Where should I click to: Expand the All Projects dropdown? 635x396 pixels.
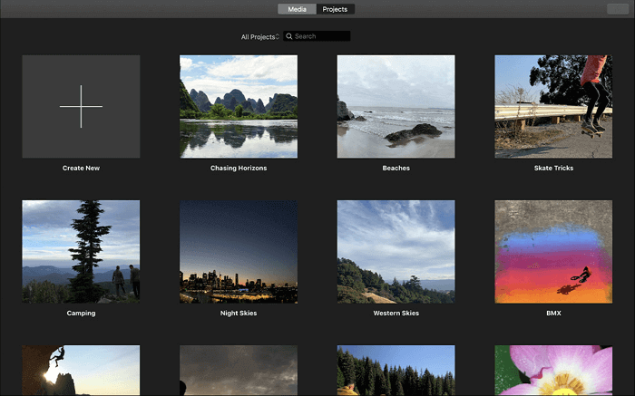pos(259,37)
